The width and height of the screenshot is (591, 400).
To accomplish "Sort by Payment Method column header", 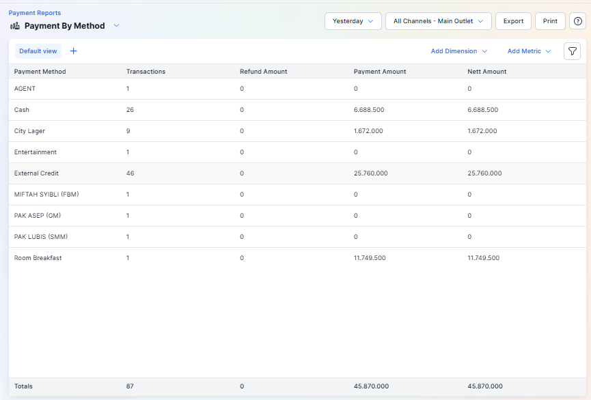I will coord(40,72).
